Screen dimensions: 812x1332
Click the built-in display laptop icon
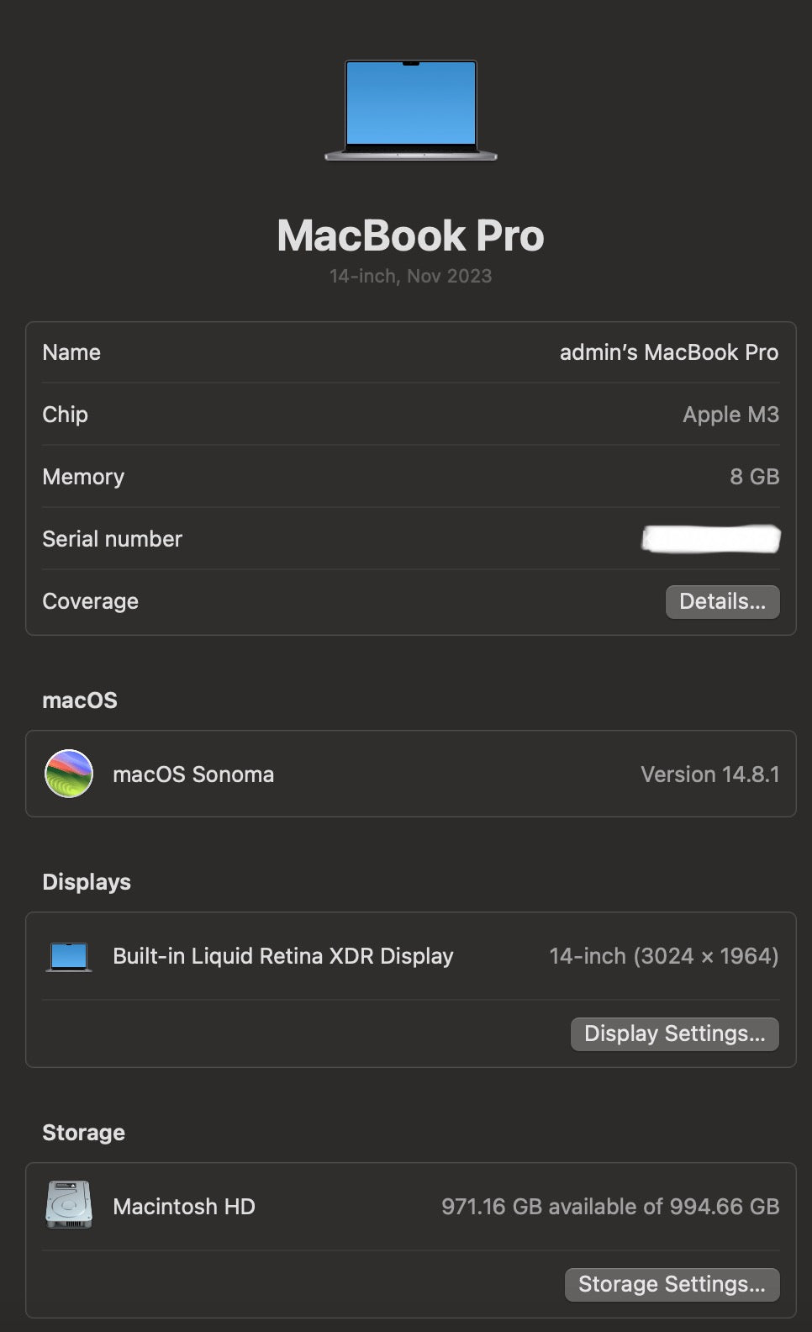tap(69, 957)
